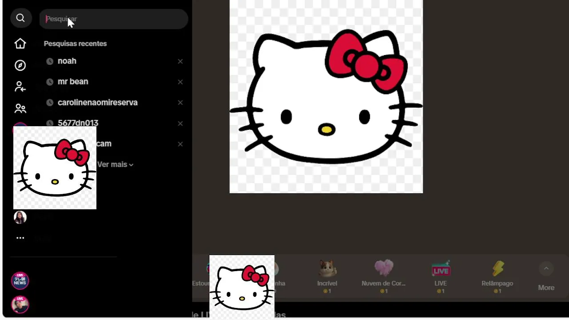Remove "carolinenaomireserva" from recent searches
This screenshot has width=569, height=320.
click(180, 103)
